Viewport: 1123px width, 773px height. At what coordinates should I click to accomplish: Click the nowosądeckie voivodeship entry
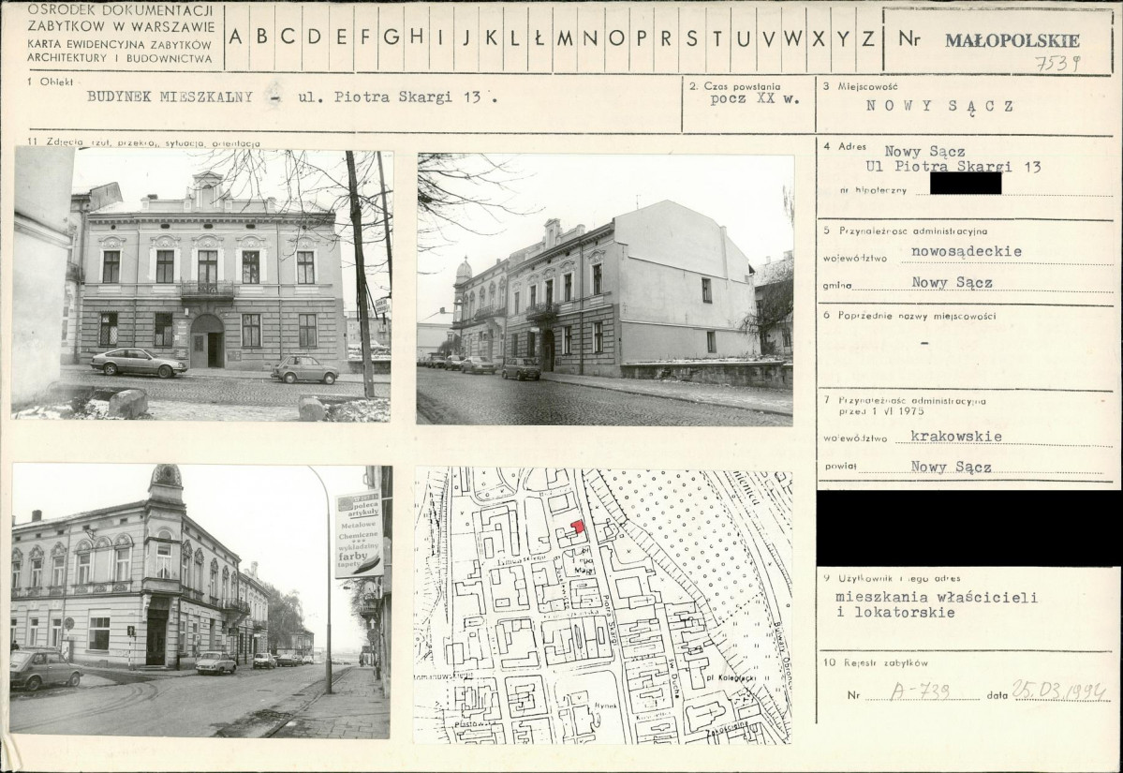(966, 251)
